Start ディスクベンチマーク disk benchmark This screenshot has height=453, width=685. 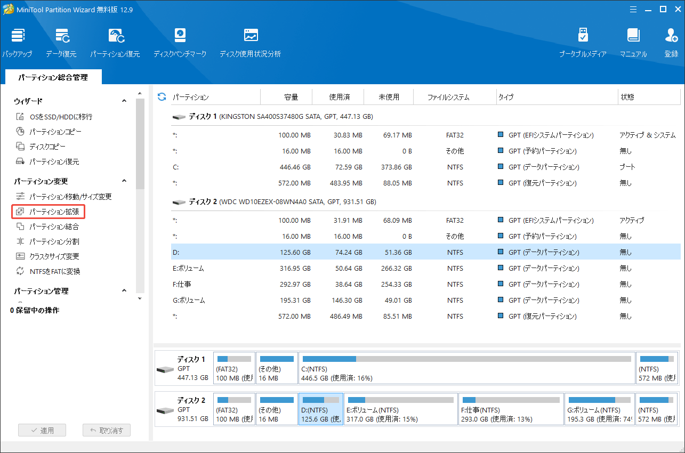180,43
